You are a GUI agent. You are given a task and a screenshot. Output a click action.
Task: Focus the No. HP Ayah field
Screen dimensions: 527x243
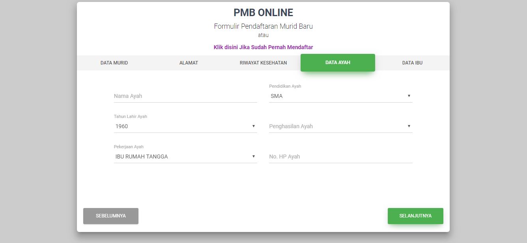click(x=340, y=156)
